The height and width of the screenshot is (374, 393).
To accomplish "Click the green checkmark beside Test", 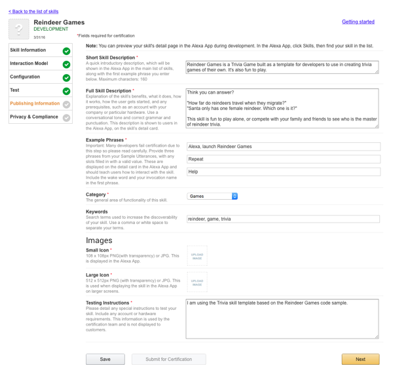I will [x=66, y=91].
